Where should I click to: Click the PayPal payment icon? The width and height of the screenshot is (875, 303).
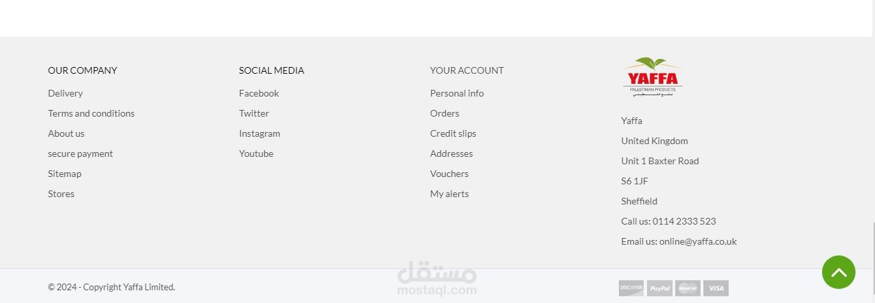[x=660, y=288]
